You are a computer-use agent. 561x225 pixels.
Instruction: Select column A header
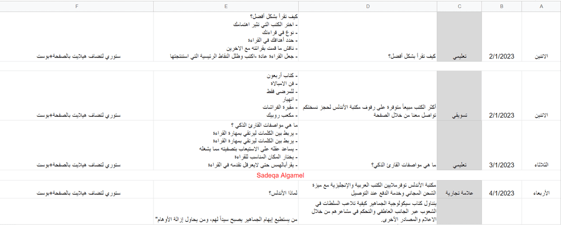541,6
